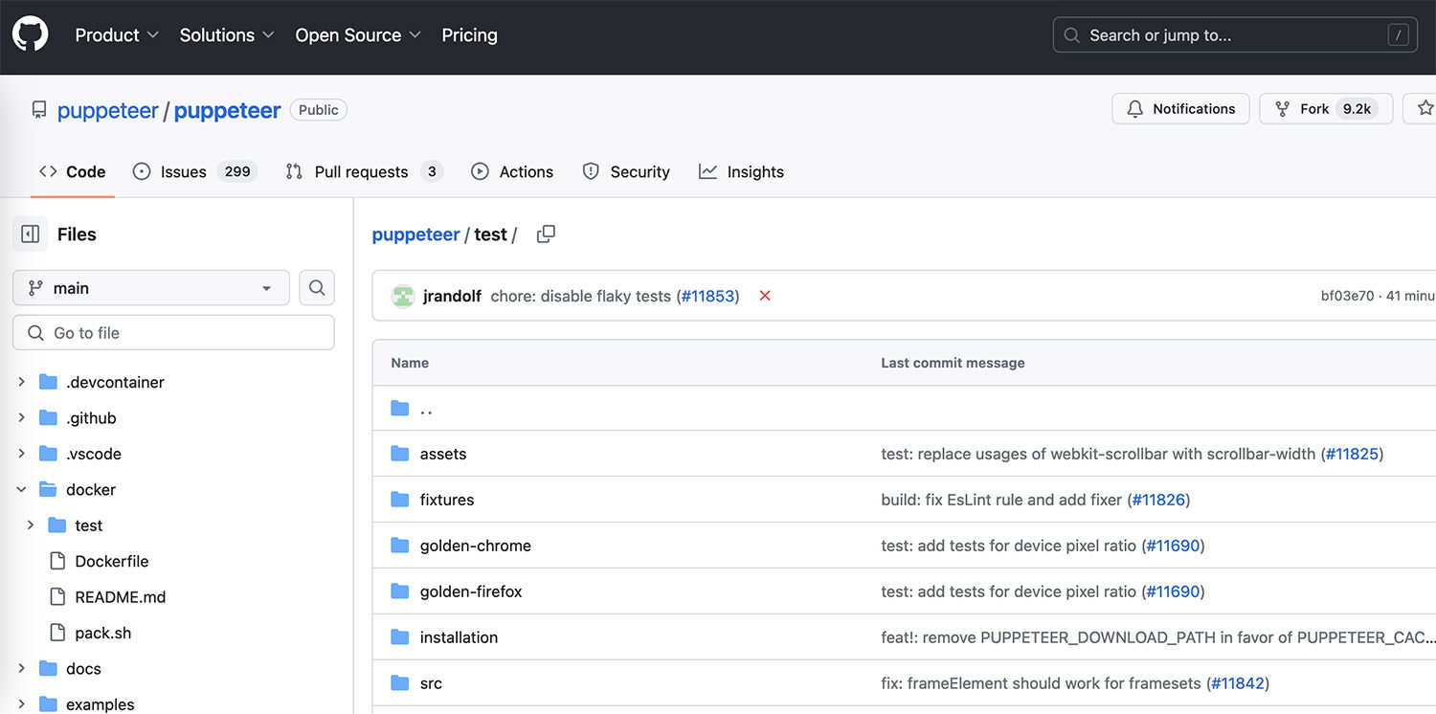Click README.md file icon in tree
The width and height of the screenshot is (1436, 714).
click(x=57, y=597)
